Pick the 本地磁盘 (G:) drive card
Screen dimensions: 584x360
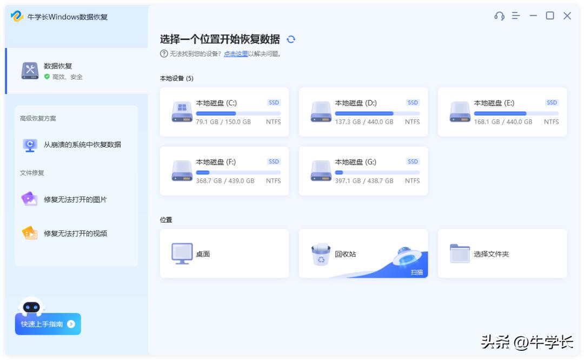(x=363, y=171)
